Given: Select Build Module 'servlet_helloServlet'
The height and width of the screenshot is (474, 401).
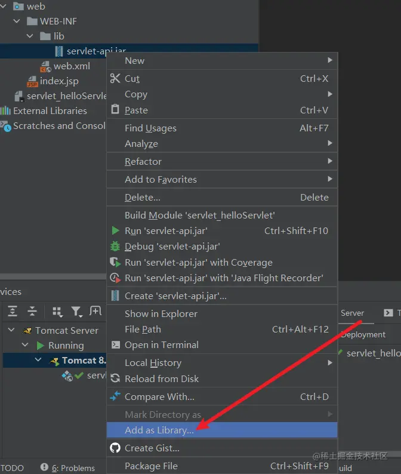Looking at the screenshot, I should click(x=222, y=215).
